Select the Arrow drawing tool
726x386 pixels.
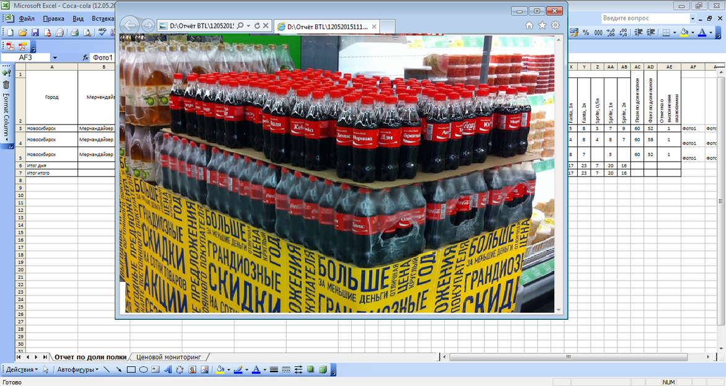pyautogui.click(x=119, y=370)
